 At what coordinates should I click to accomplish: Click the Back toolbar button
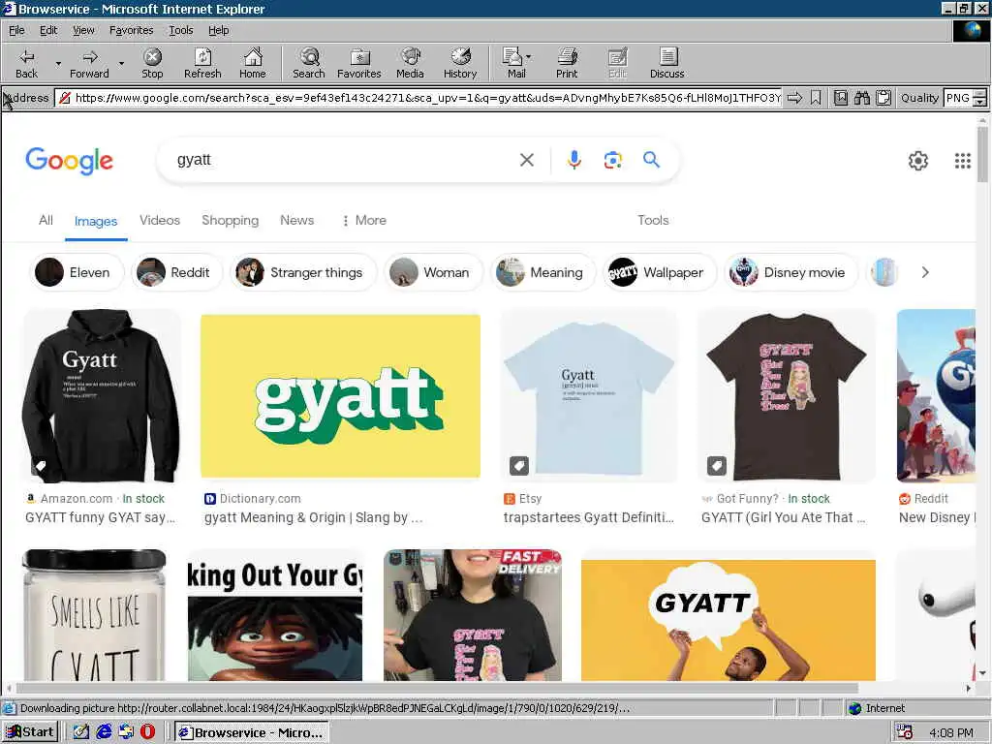coord(26,64)
